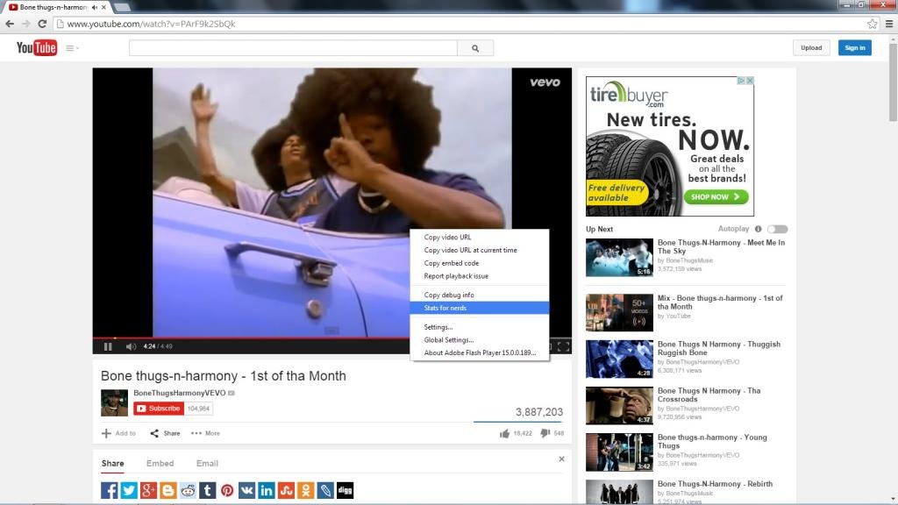Open the AdChoices icon on the ad
This screenshot has width=898, height=505.
click(741, 81)
